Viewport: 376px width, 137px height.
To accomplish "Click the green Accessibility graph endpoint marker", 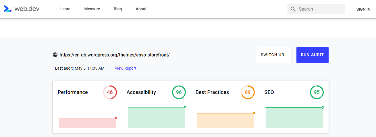I will click(x=185, y=107).
